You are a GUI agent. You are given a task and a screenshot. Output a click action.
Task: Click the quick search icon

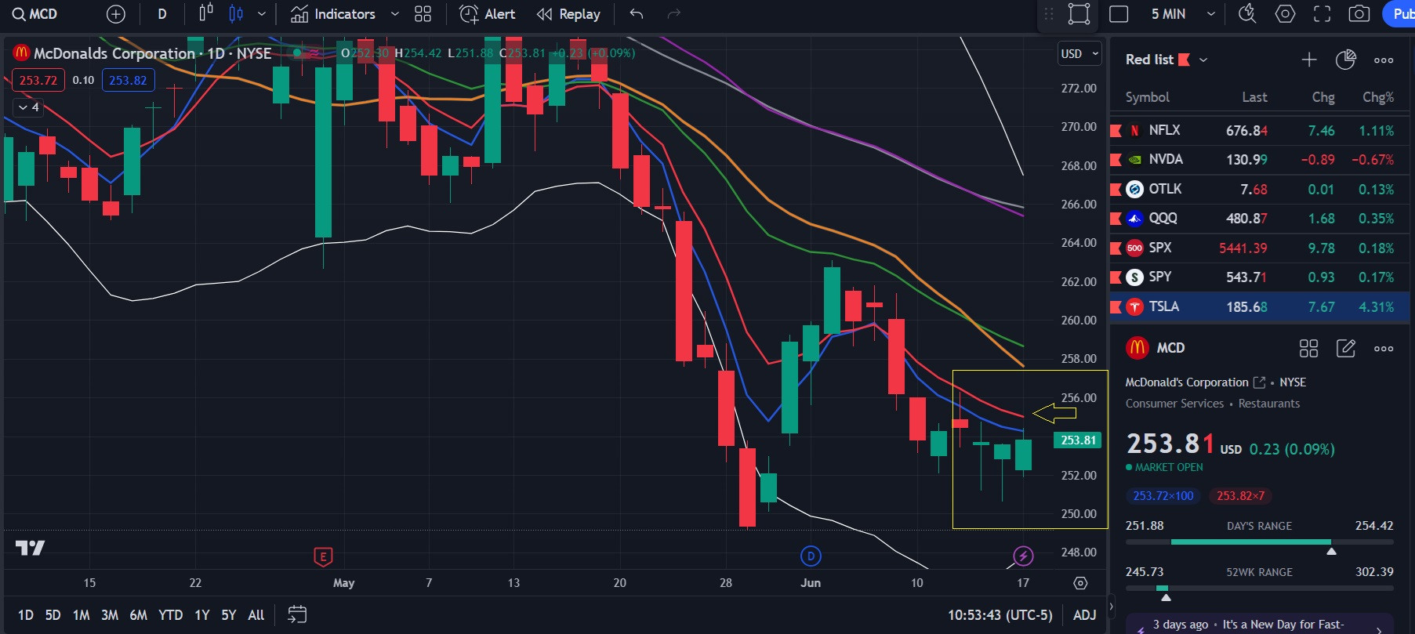pyautogui.click(x=1247, y=14)
